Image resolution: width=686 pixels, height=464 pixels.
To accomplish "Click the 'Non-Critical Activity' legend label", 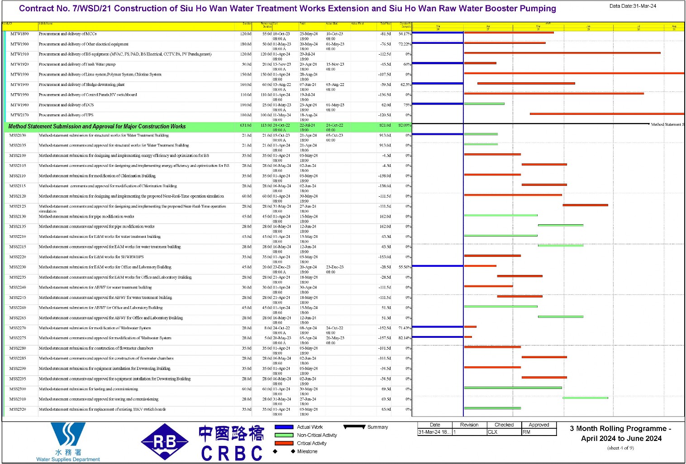I will 317,435.
